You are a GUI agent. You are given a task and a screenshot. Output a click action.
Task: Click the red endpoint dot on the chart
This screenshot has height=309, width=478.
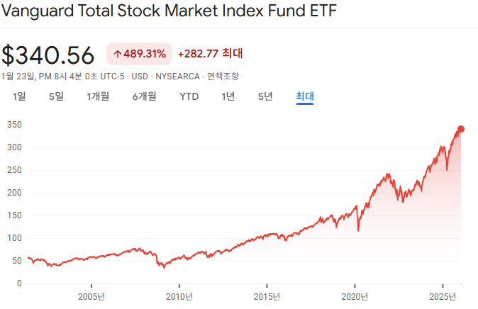click(x=461, y=129)
